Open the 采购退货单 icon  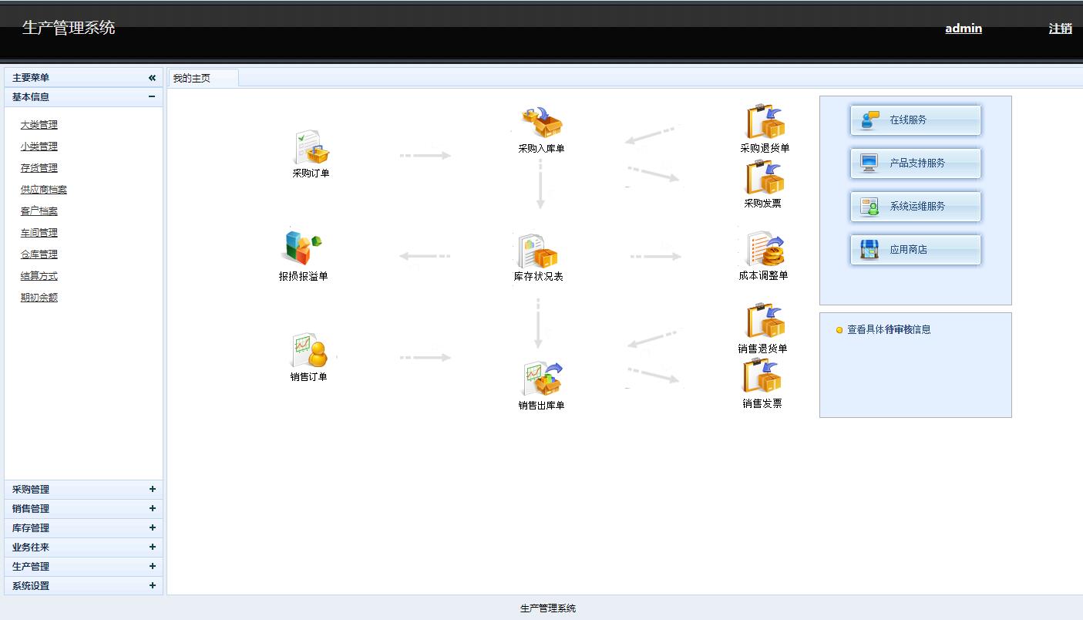click(765, 123)
